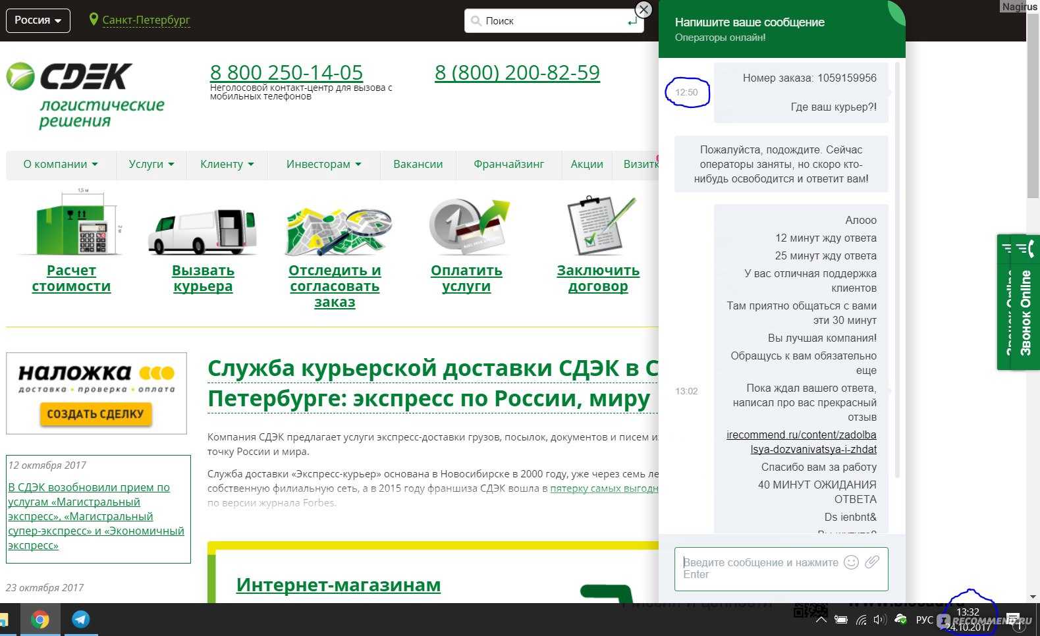This screenshot has height=636, width=1040.
Task: Open the Wi-Fi network tray icon
Action: click(862, 620)
